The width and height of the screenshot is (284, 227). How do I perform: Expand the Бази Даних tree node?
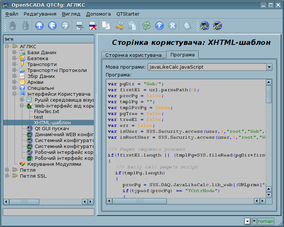[14, 52]
